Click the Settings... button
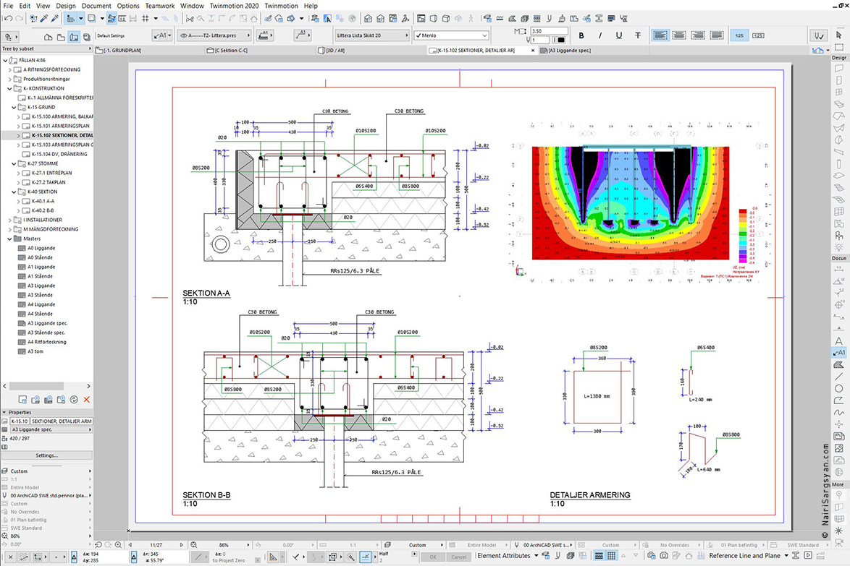 [x=46, y=455]
